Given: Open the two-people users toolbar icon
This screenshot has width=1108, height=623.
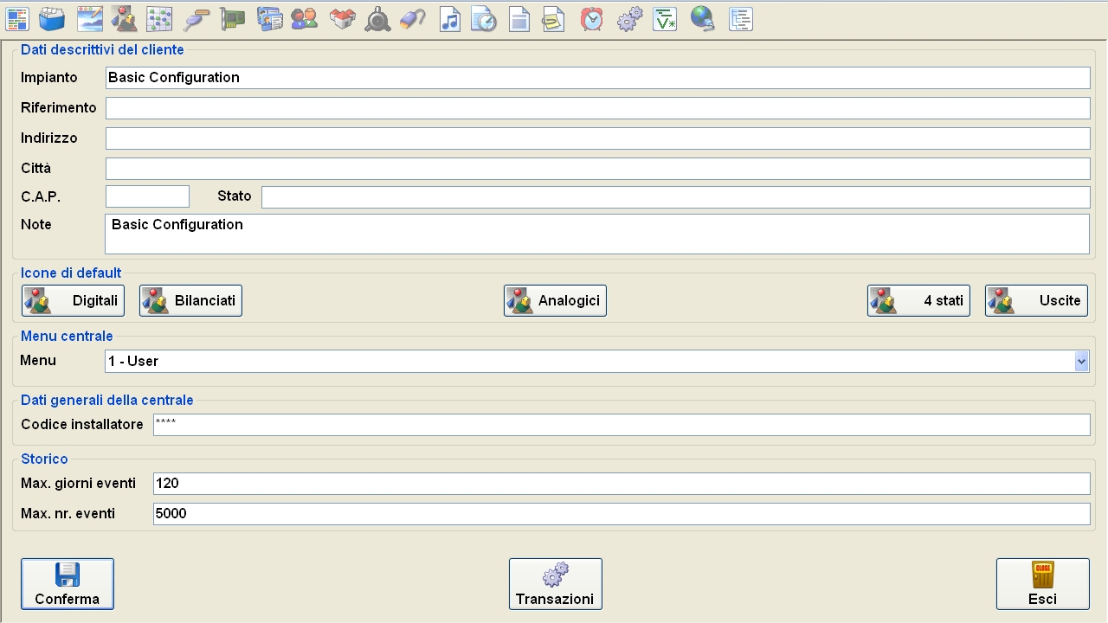Looking at the screenshot, I should pyautogui.click(x=304, y=18).
